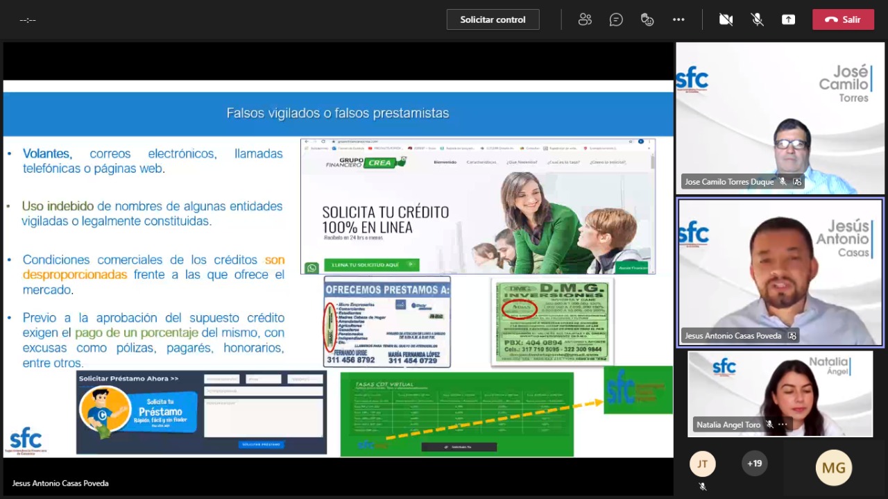Select Jose Camilo Torres Duque's video tile
The image size is (888, 499).
coord(780,118)
